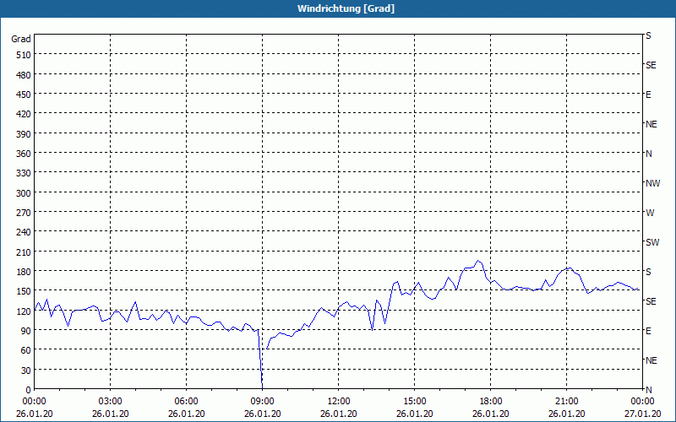676x422 pixels.
Task: Select the 0 value on the left axis
Action: [29, 390]
